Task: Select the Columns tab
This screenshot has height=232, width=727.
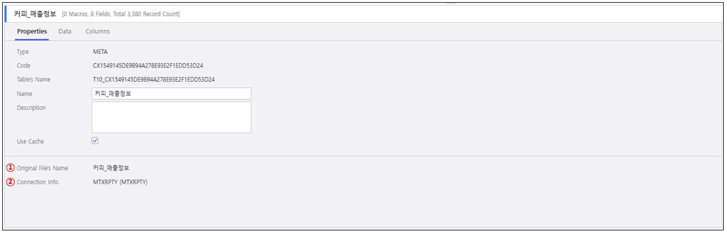Action: pyautogui.click(x=98, y=31)
